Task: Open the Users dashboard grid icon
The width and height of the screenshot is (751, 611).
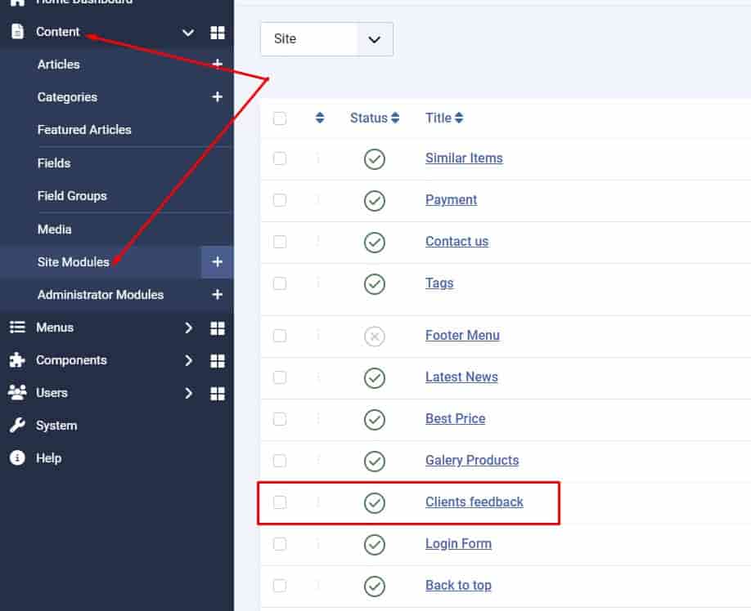Action: click(x=217, y=393)
